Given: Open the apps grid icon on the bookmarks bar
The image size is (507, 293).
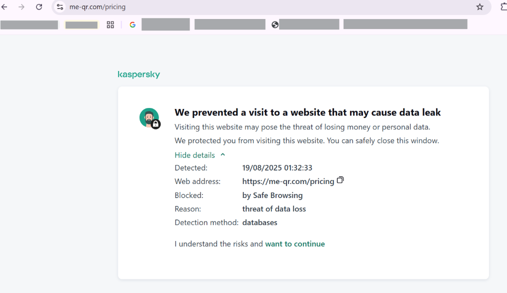Looking at the screenshot, I should tap(110, 24).
